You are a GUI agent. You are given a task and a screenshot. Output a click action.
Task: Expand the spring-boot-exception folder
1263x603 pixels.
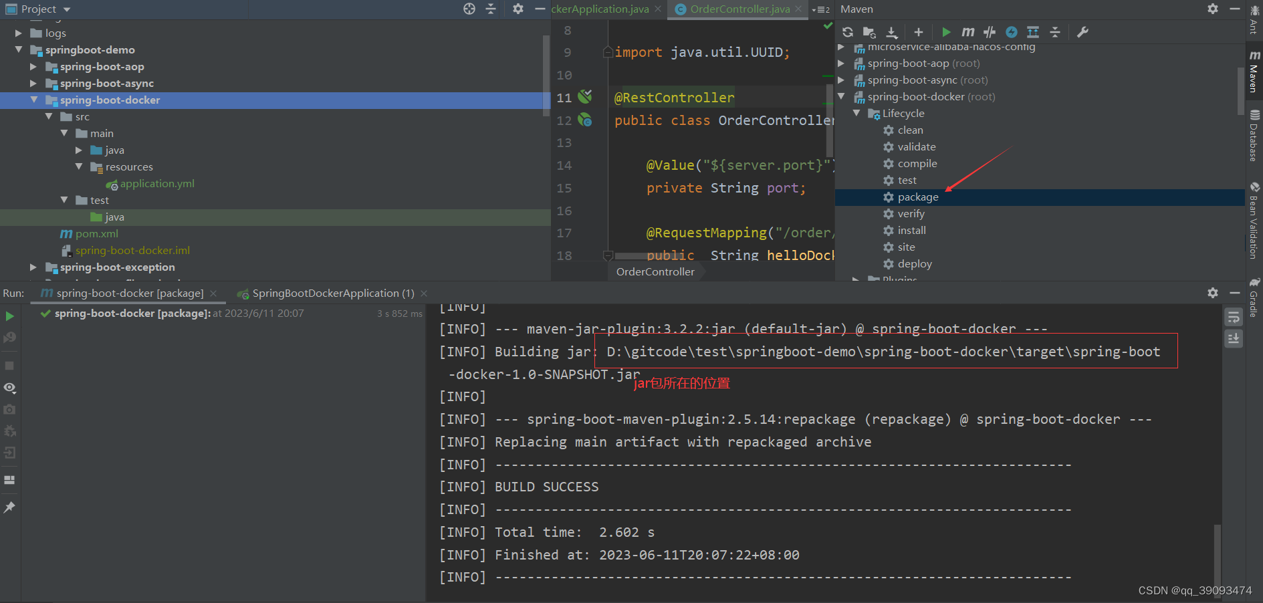(33, 267)
